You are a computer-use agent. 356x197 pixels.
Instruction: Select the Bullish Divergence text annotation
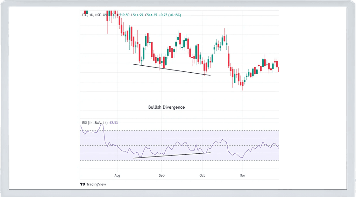[166, 107]
